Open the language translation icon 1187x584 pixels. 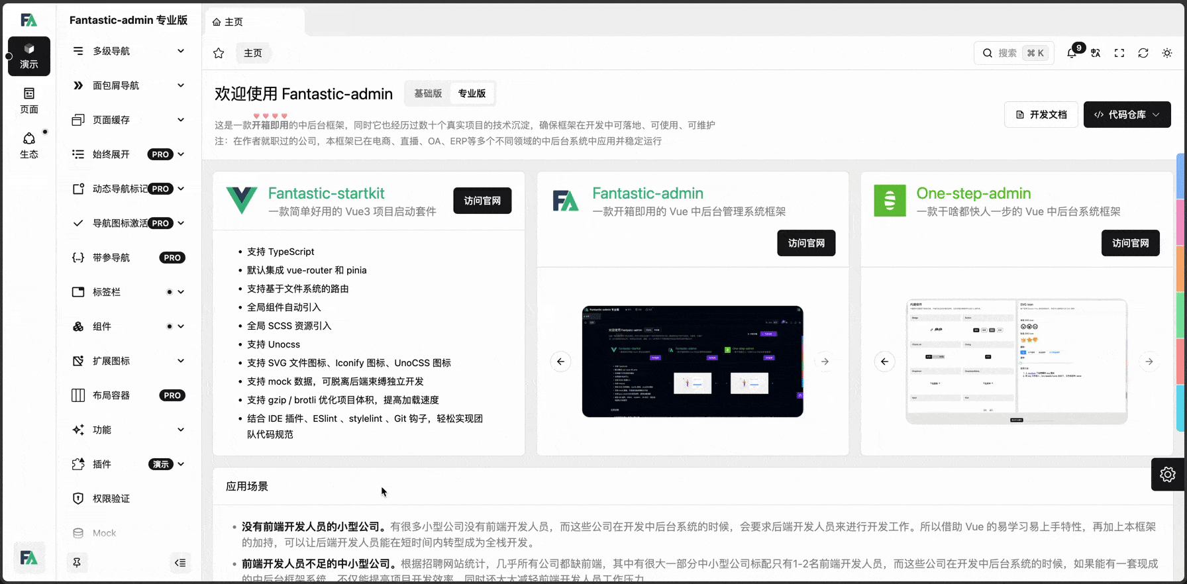click(x=1096, y=53)
